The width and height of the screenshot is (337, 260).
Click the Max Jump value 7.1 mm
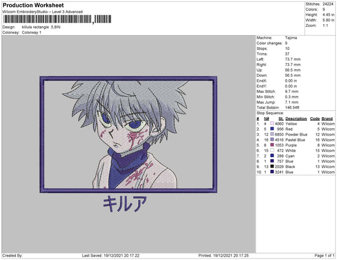click(292, 102)
